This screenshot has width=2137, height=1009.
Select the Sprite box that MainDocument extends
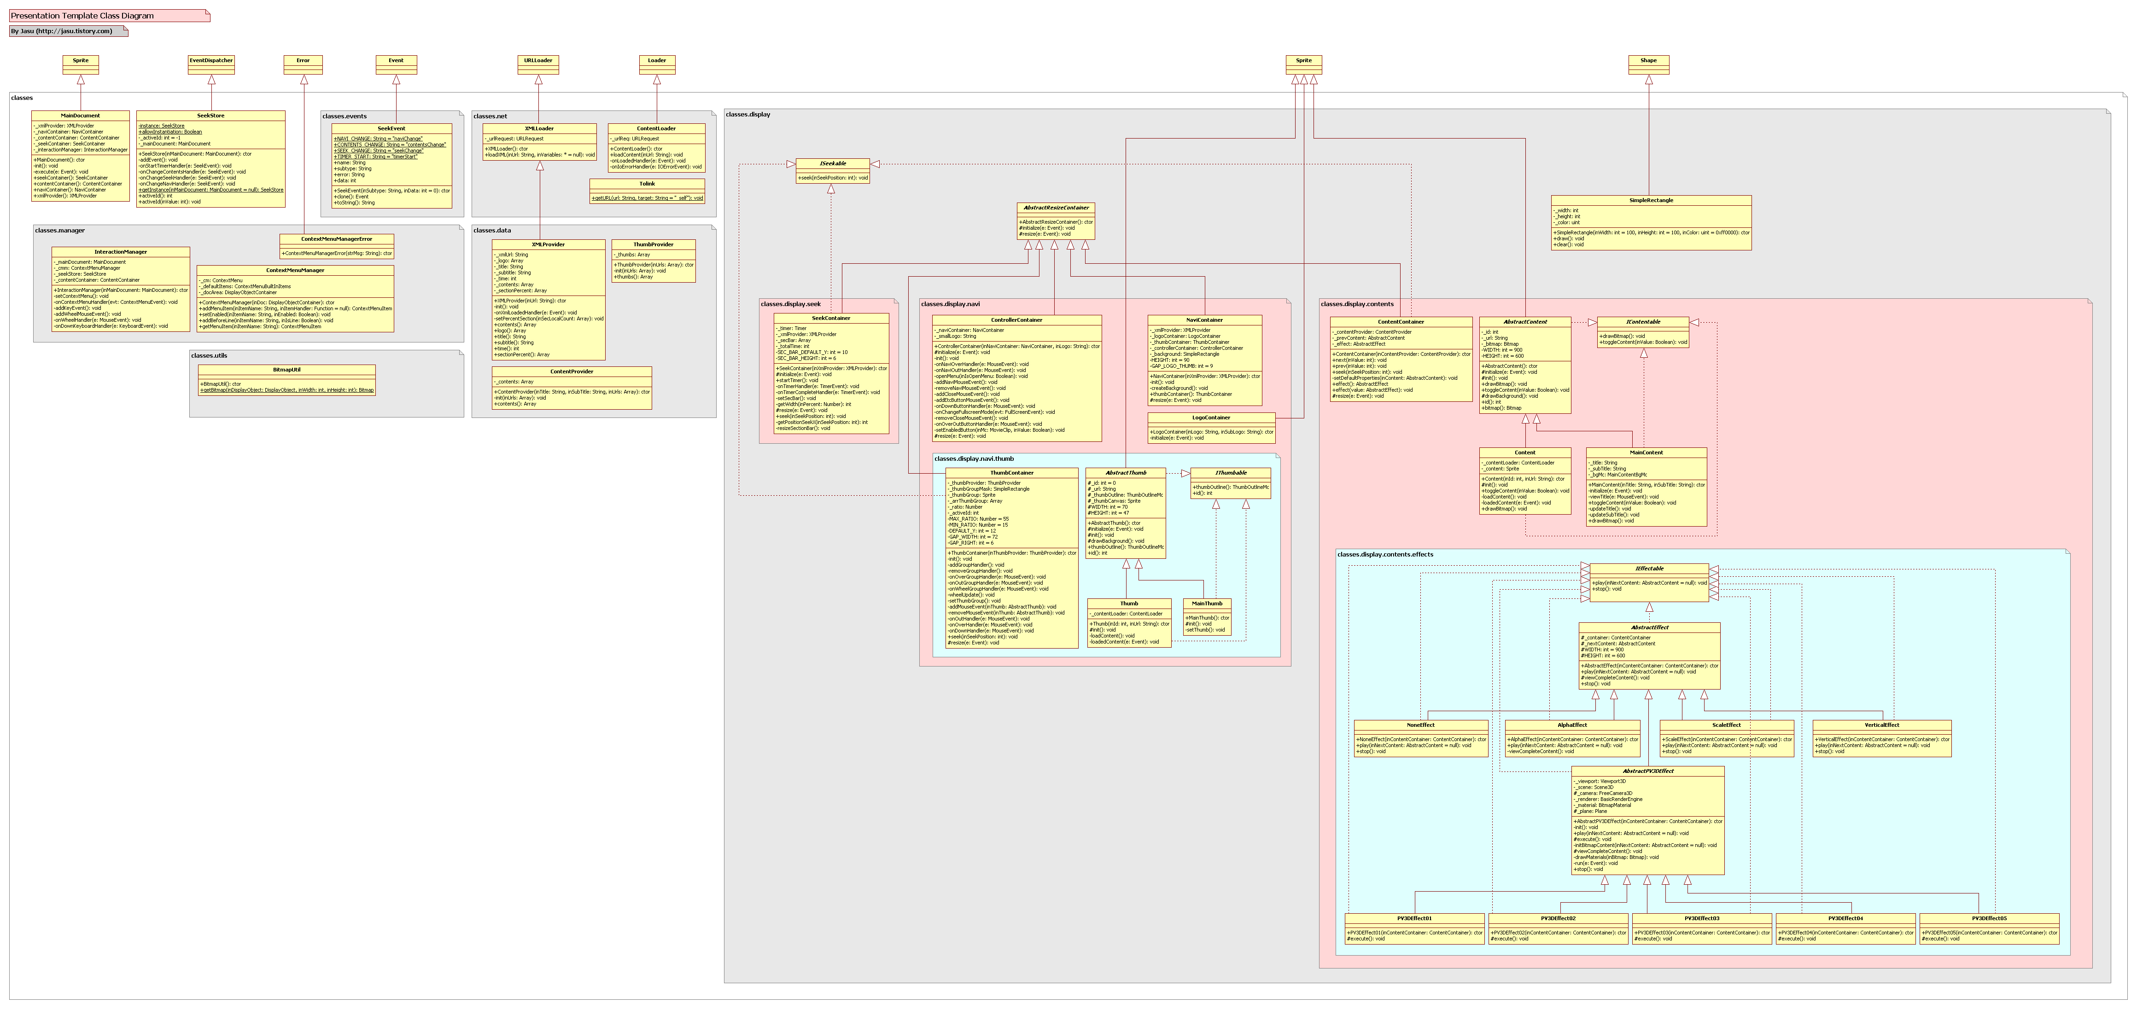coord(81,64)
